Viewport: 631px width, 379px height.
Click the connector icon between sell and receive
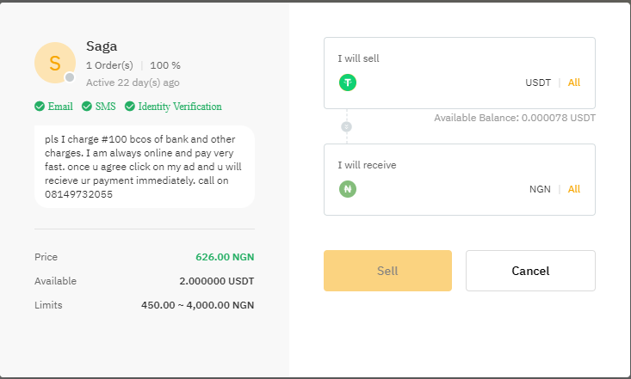tap(348, 126)
